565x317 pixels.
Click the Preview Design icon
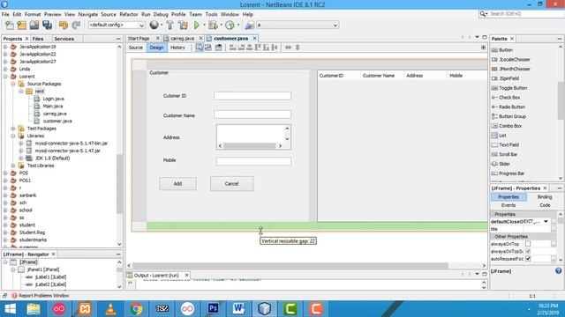pyautogui.click(x=218, y=48)
